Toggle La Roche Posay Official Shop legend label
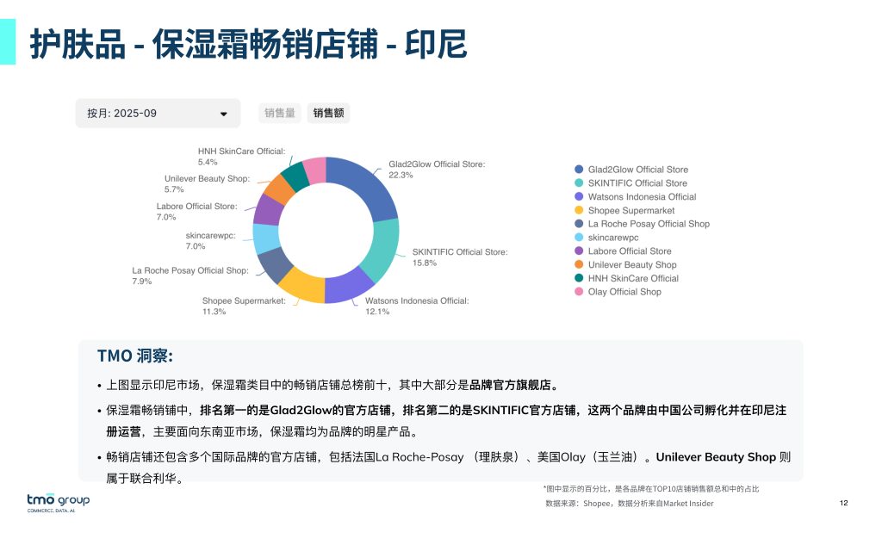This screenshot has width=882, height=551. [x=649, y=224]
